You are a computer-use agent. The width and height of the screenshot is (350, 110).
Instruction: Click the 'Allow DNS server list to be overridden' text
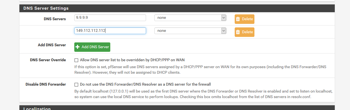(x=132, y=60)
